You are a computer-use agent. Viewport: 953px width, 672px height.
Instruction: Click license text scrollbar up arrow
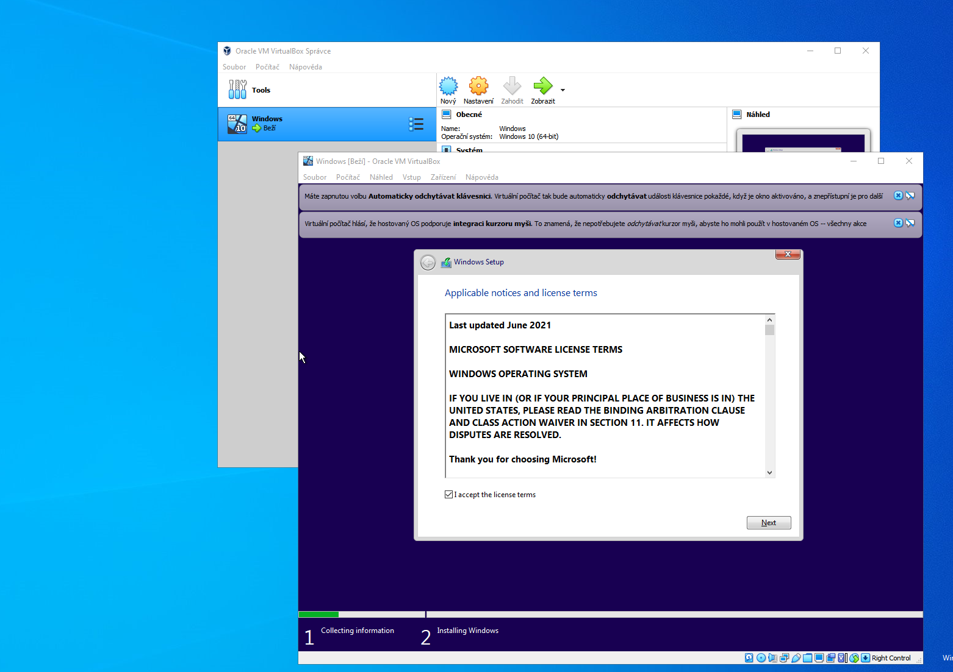click(x=770, y=320)
